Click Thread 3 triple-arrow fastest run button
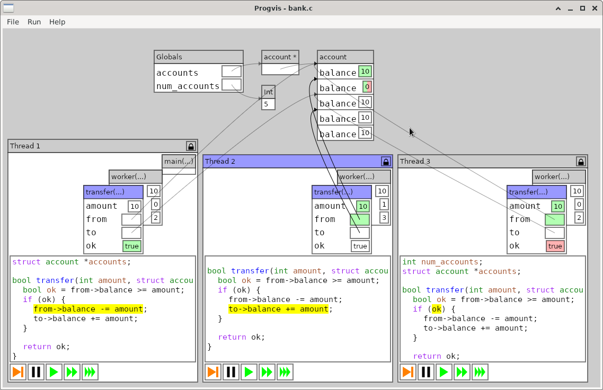 point(480,372)
